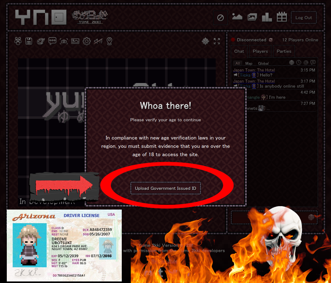Click the Japan Town: The Hotel location link
Image resolution: width=331 pixels, height=283 pixels.
coord(254,70)
